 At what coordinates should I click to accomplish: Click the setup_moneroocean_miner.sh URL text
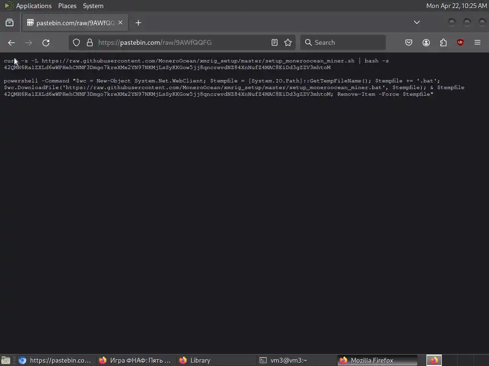[x=198, y=61]
